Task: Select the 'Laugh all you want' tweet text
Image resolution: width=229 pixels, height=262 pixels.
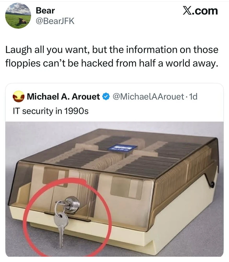Action: (x=112, y=56)
